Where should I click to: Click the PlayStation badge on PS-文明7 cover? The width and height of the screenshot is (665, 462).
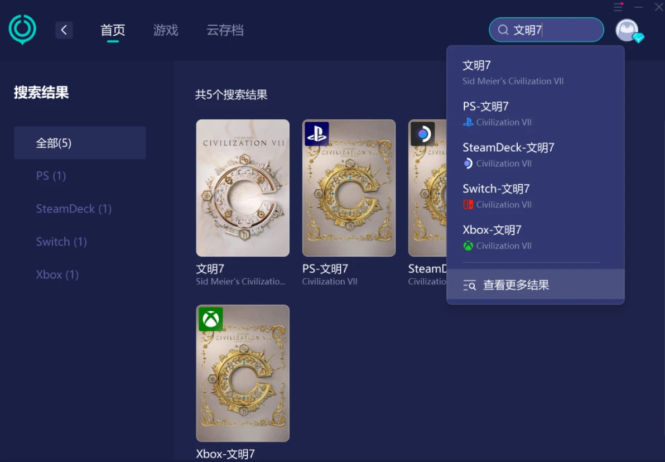[317, 134]
